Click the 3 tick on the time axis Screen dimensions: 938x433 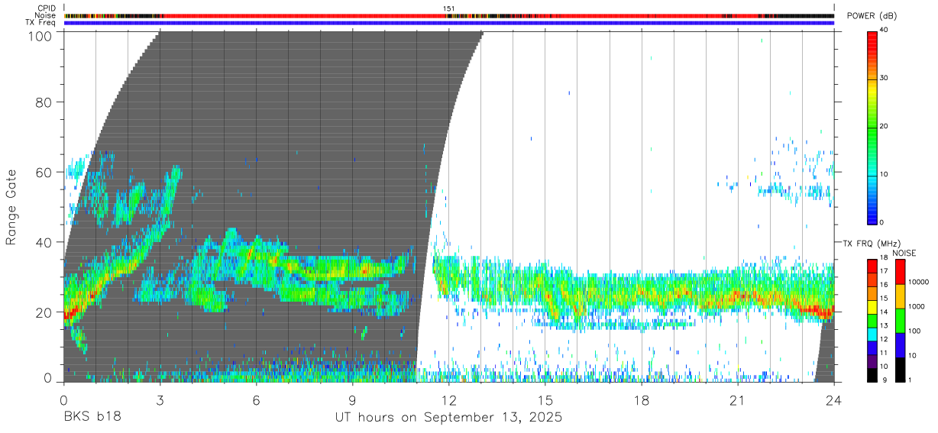point(160,400)
